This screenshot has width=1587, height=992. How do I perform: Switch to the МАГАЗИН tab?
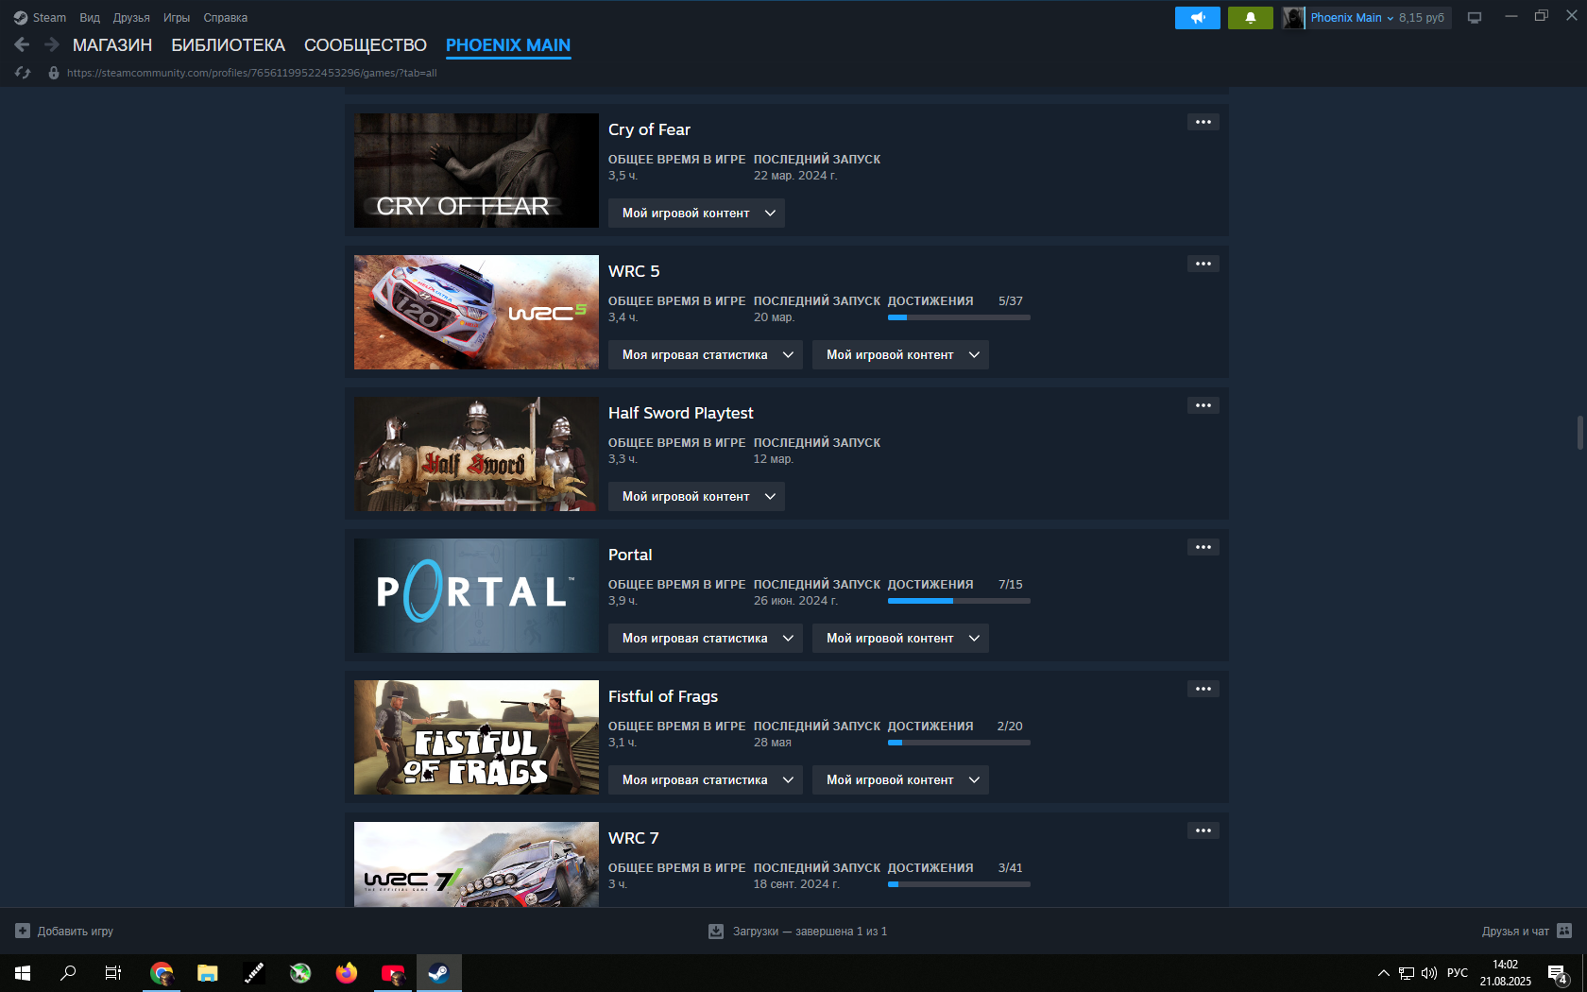tap(112, 45)
